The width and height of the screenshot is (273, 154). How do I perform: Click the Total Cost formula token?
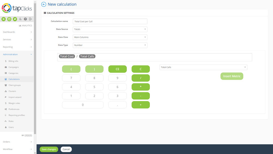pyautogui.click(x=67, y=56)
